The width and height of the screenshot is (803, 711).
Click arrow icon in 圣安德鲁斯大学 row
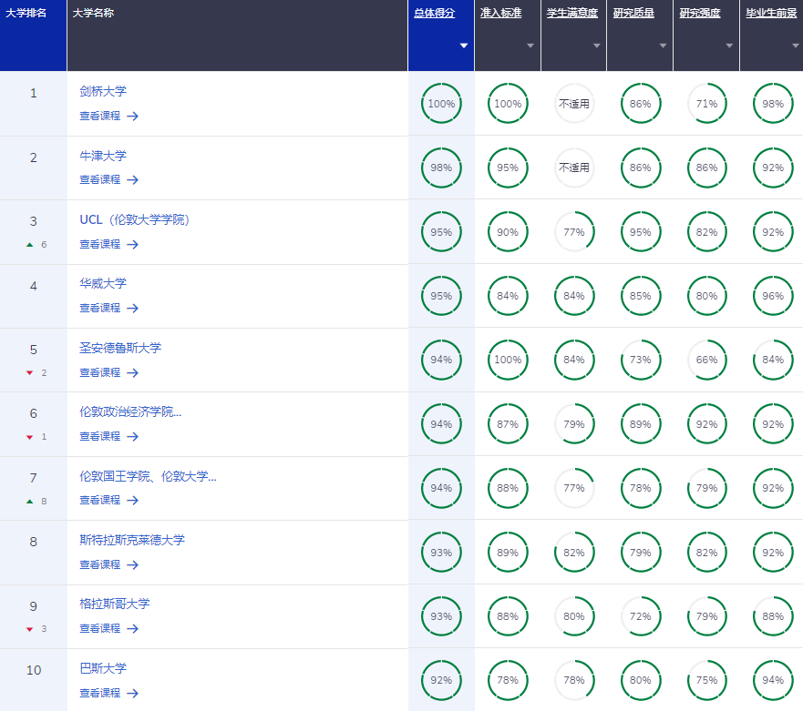point(133,373)
